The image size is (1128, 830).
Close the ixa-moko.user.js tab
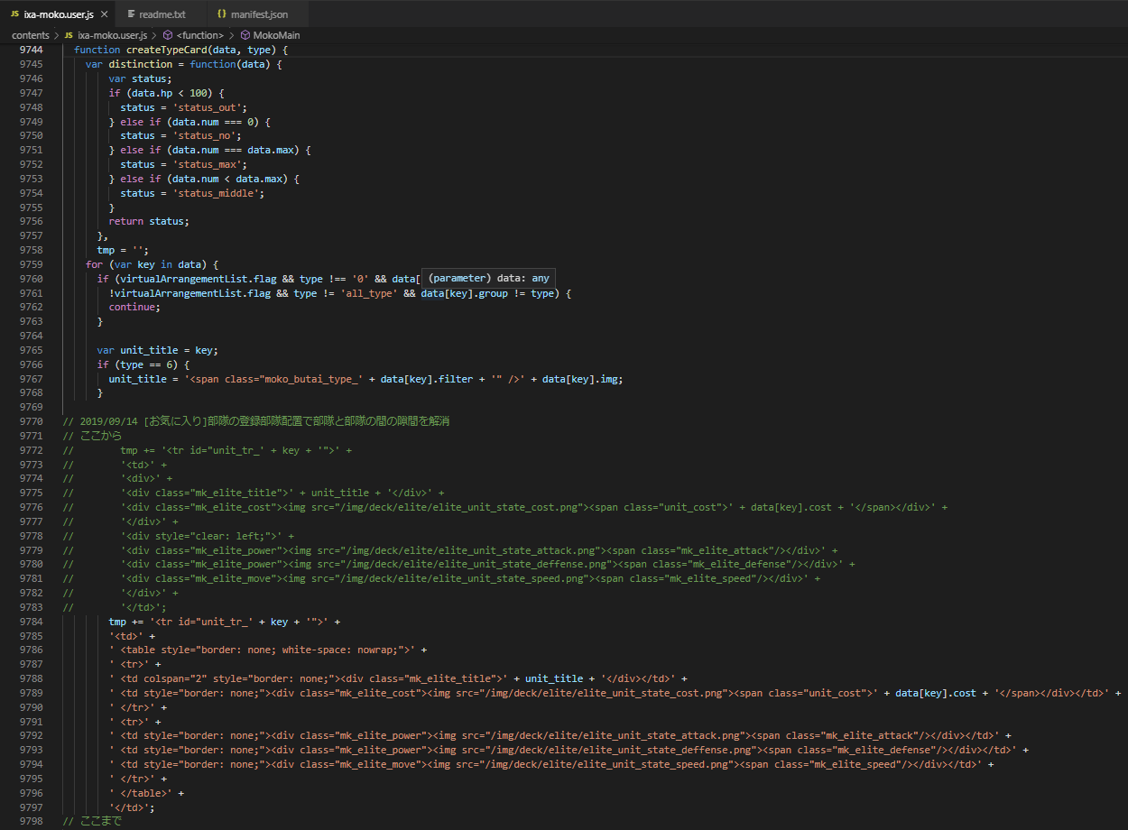tap(105, 14)
